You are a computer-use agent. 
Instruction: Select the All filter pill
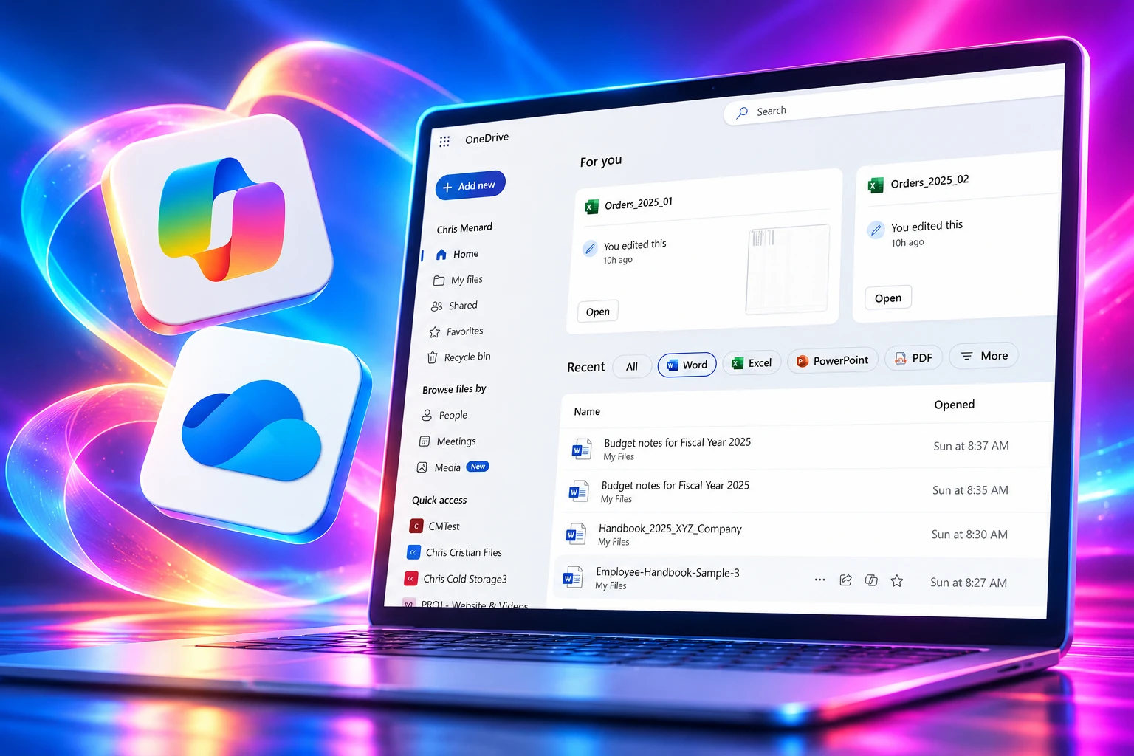pyautogui.click(x=632, y=367)
